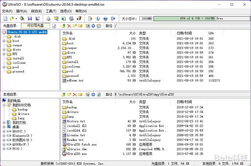Open the 启动(B) menu
This screenshot has height=166, width=251.
coord(36,11)
